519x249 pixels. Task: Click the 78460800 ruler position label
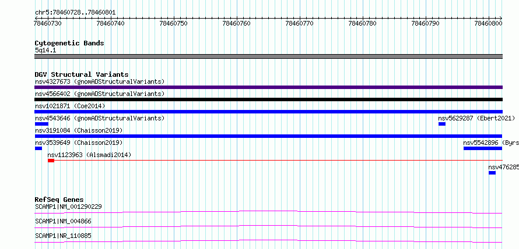pyautogui.click(x=488, y=23)
